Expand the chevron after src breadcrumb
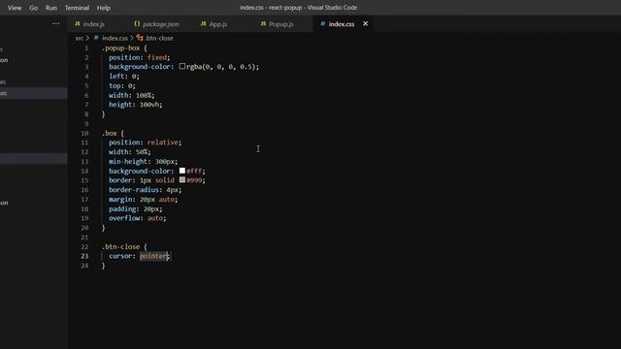621x349 pixels. [87, 38]
